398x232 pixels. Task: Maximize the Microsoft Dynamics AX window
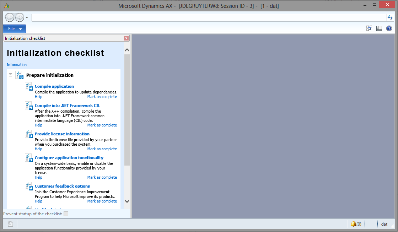click(375, 5)
